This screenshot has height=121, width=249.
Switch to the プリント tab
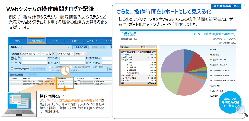click(18, 41)
